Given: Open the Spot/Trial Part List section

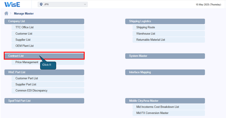Looking at the screenshot, I should point(44,101).
